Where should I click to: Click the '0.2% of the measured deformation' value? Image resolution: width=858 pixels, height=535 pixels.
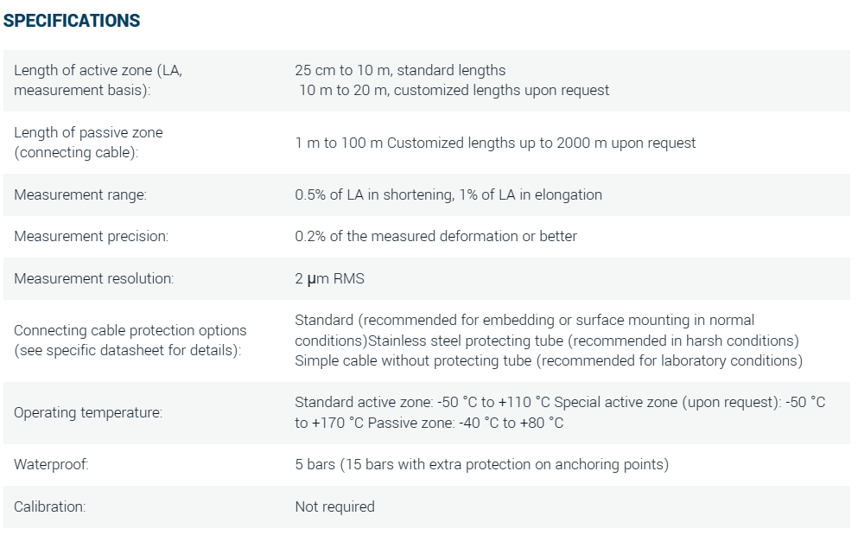(435, 236)
